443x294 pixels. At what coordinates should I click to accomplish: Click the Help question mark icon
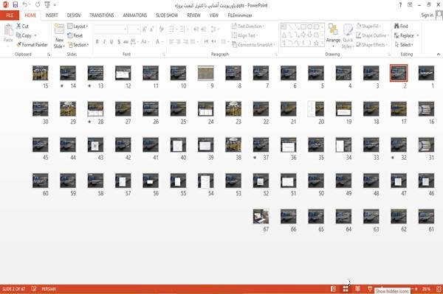pos(400,5)
